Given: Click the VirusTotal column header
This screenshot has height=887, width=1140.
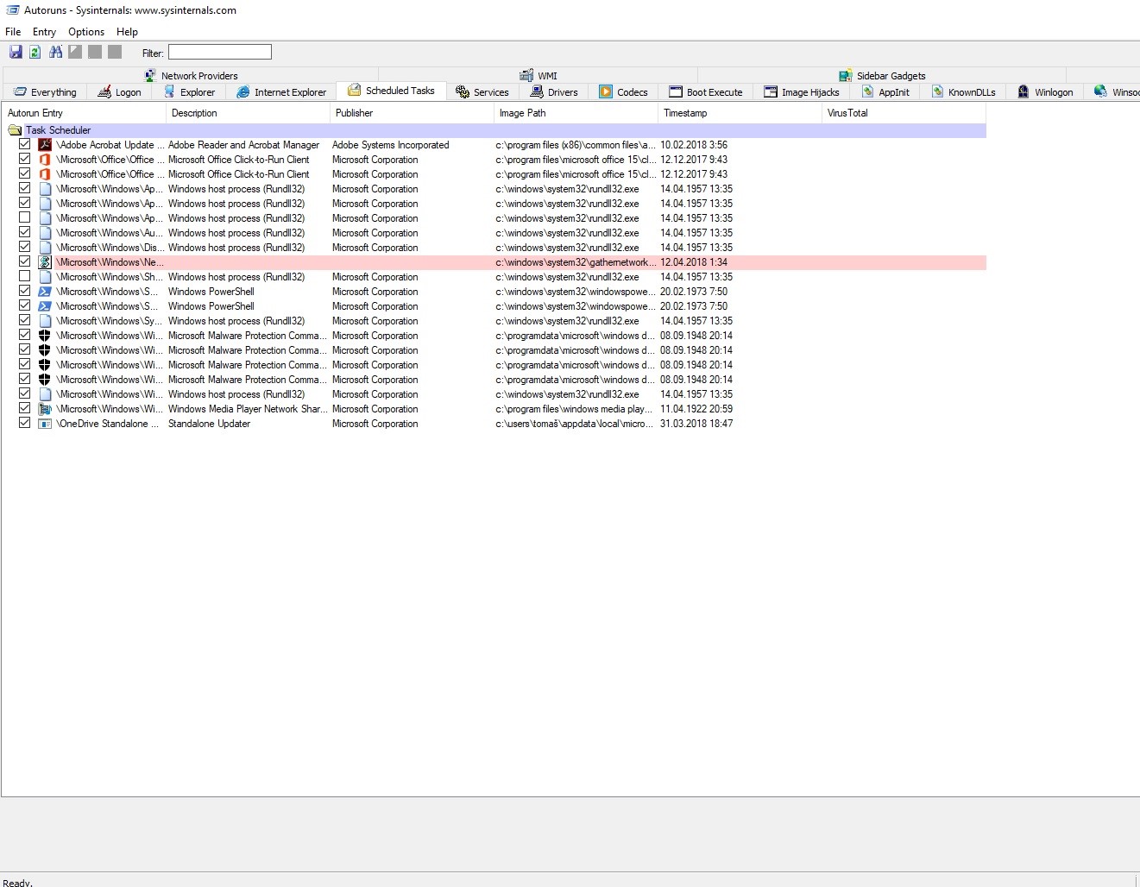Looking at the screenshot, I should [x=904, y=113].
